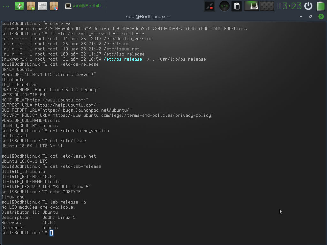Click the PRETTY_NAME="Bodhi Linux 5.0.0 Legacy" line
This screenshot has width=327, height=245.
coord(50,90)
